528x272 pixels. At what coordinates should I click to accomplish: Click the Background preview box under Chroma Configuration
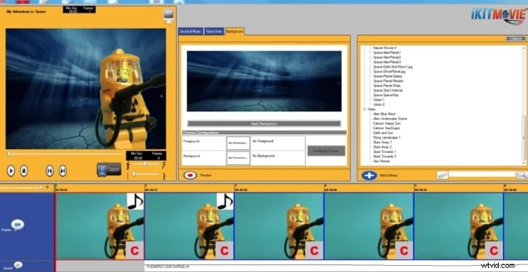(x=239, y=158)
